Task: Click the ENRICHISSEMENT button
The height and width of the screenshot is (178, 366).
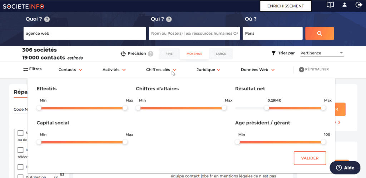Action: 285,6
